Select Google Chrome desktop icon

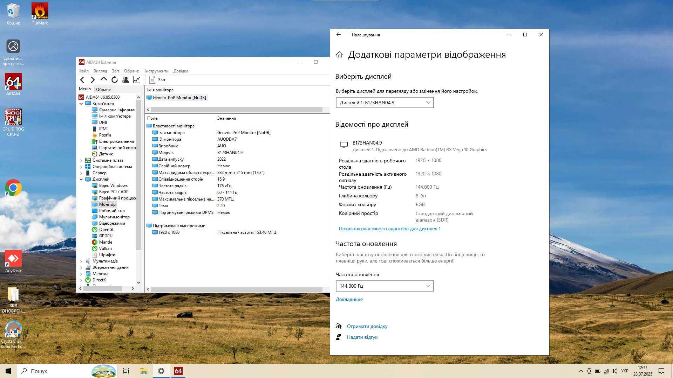coord(13,193)
